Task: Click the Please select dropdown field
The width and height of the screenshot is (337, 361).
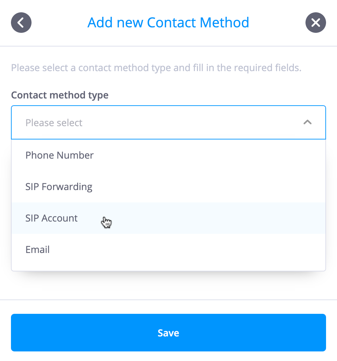Action: [168, 122]
